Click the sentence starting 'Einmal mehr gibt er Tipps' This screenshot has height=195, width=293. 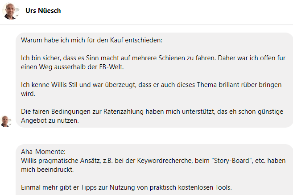126,187
